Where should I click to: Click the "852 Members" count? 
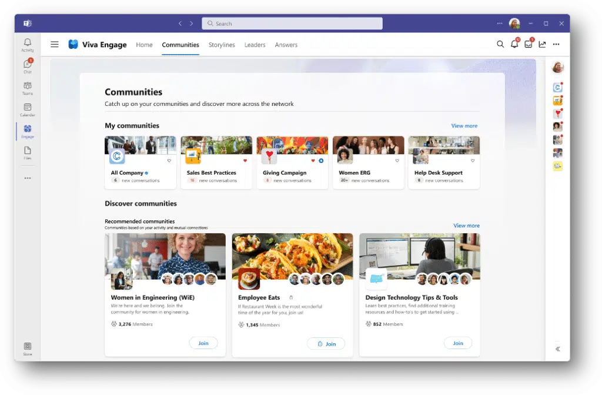(384, 324)
